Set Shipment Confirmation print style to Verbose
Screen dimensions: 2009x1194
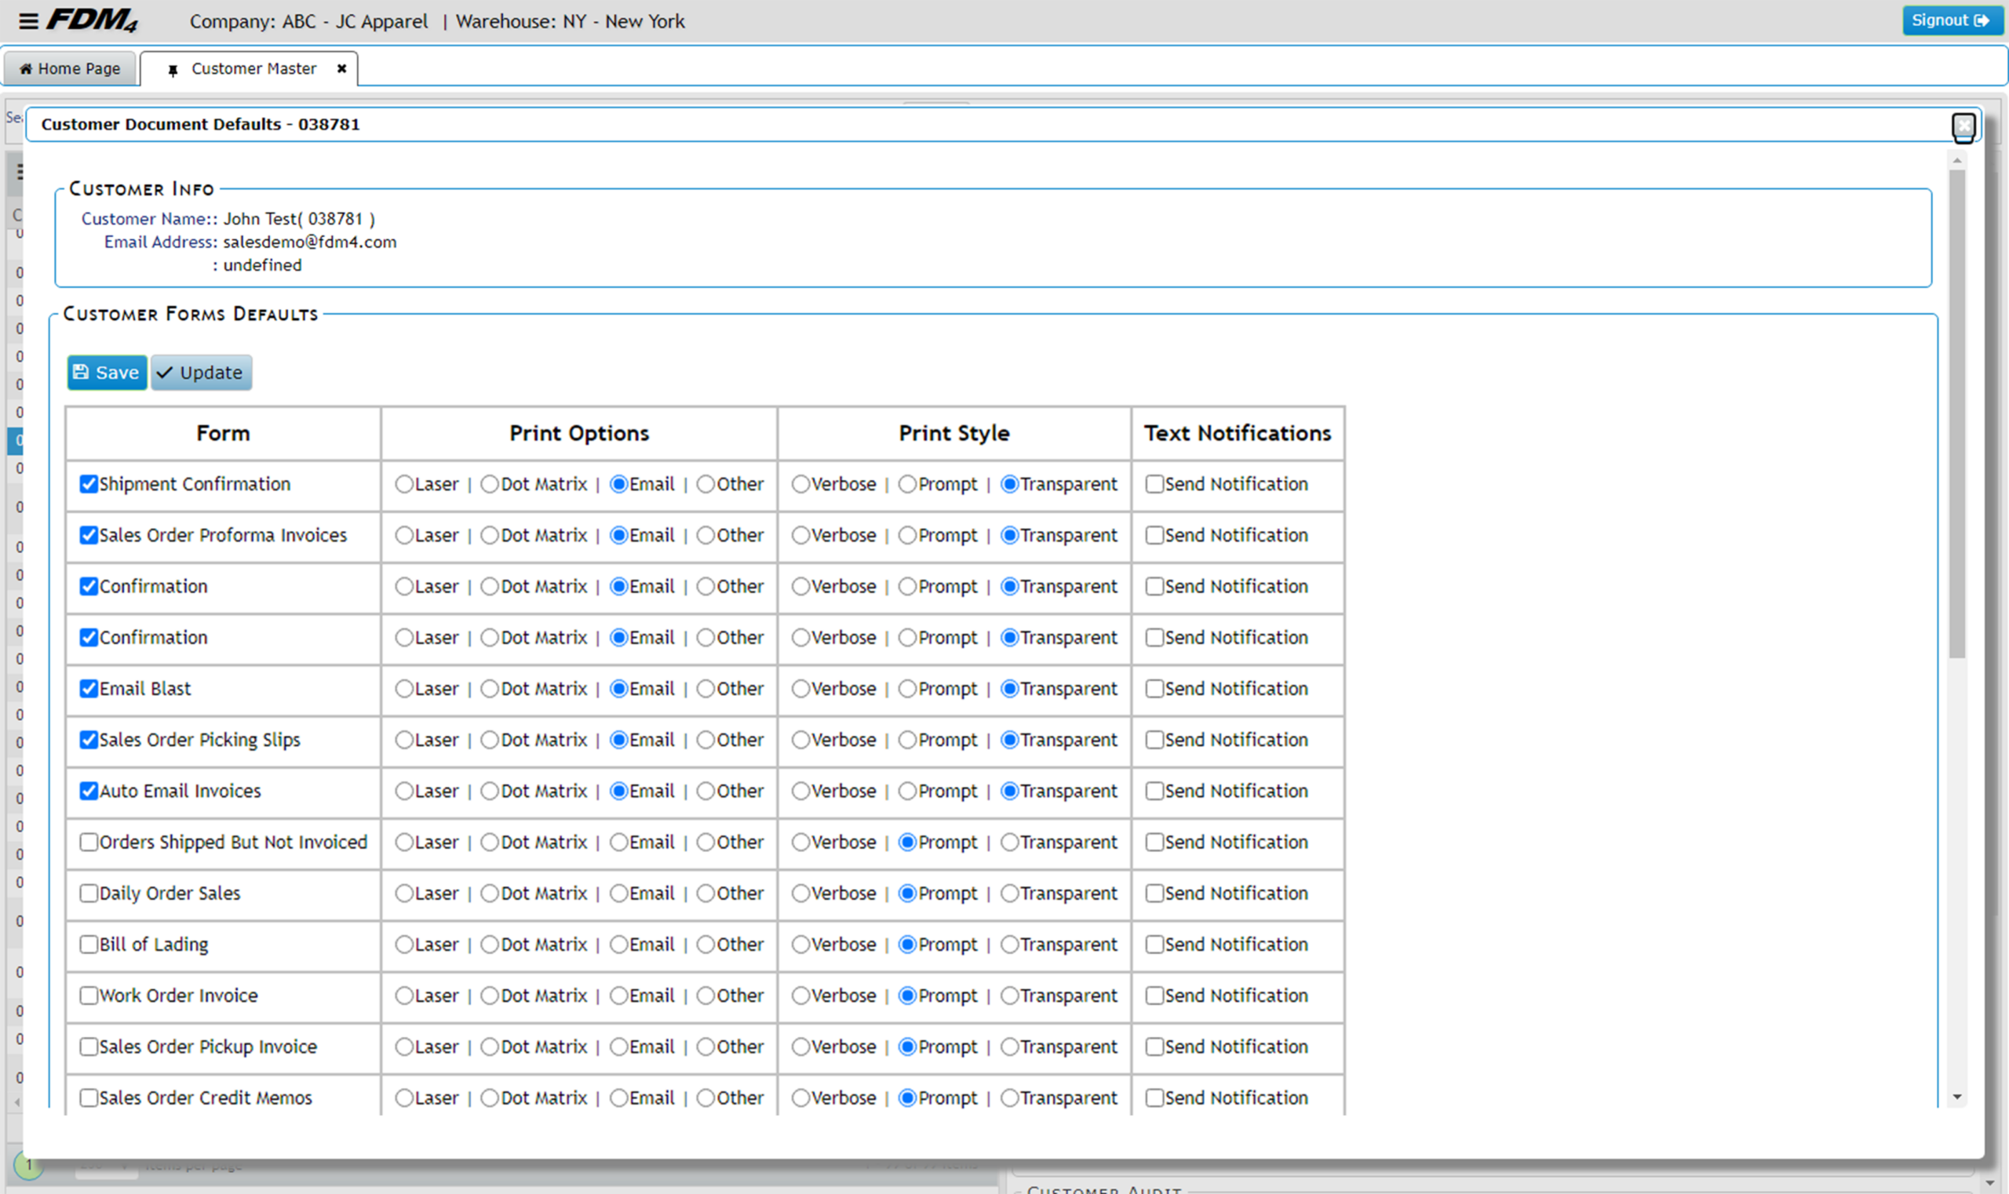[800, 484]
